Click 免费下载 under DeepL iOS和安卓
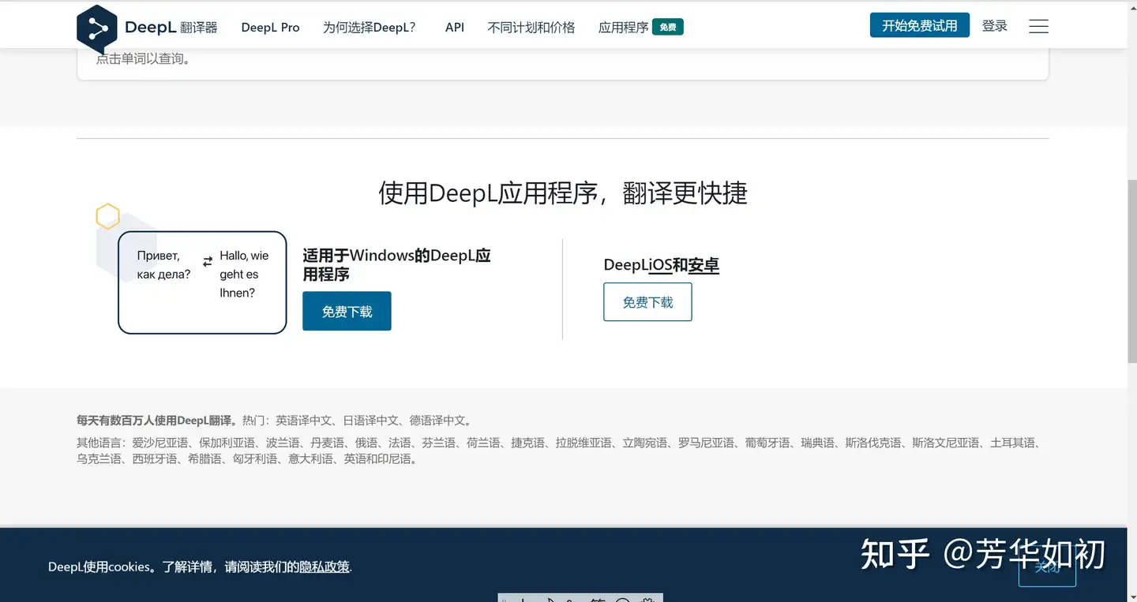This screenshot has width=1137, height=602. pyautogui.click(x=647, y=301)
